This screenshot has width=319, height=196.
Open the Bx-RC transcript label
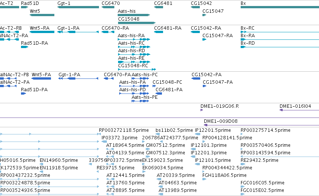(247, 28)
